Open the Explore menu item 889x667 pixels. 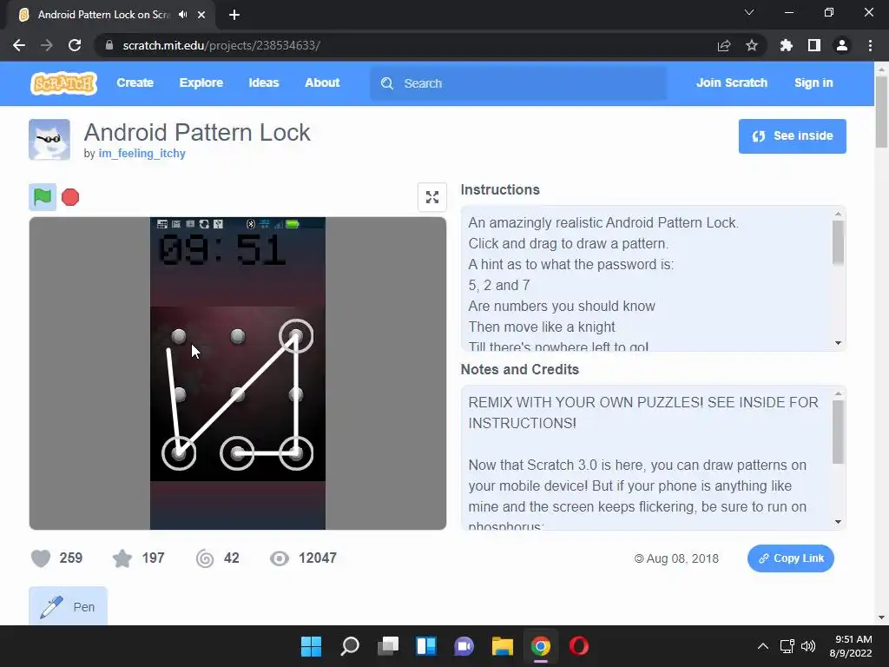click(x=201, y=83)
